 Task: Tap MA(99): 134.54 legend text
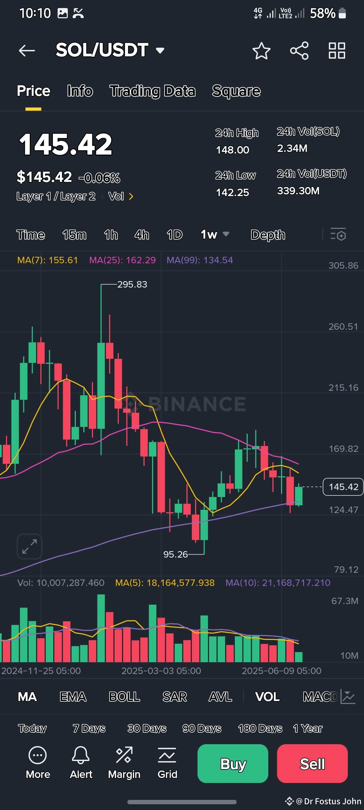point(200,260)
